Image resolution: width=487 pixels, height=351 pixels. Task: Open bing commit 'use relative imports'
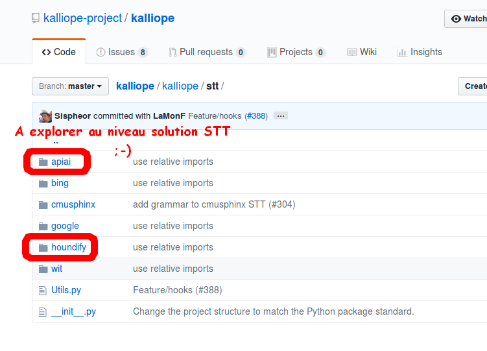[173, 183]
